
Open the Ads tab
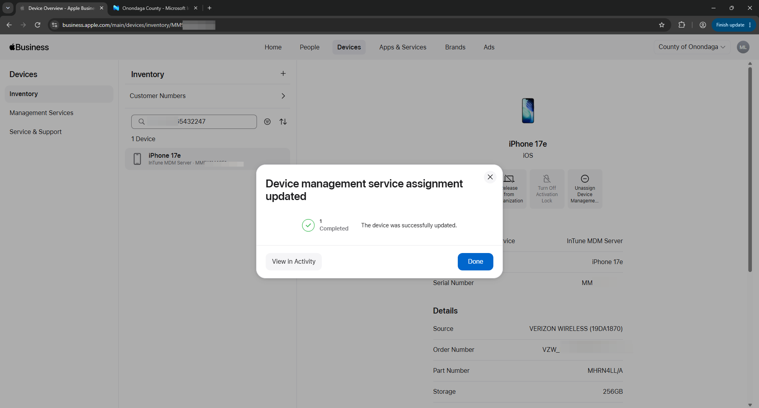coord(489,47)
